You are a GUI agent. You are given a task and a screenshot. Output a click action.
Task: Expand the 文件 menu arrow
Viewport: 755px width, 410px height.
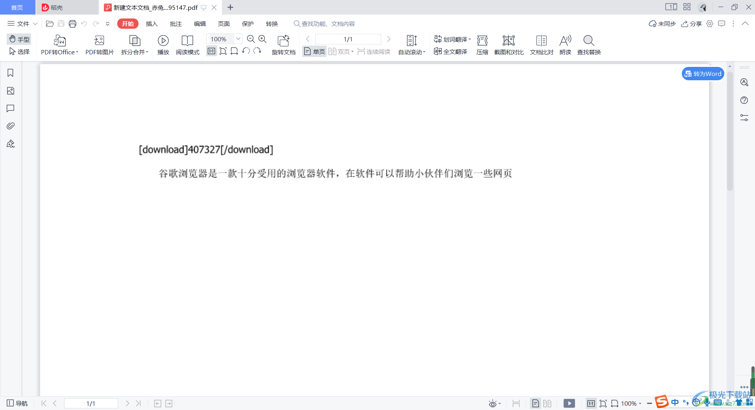[x=35, y=24]
